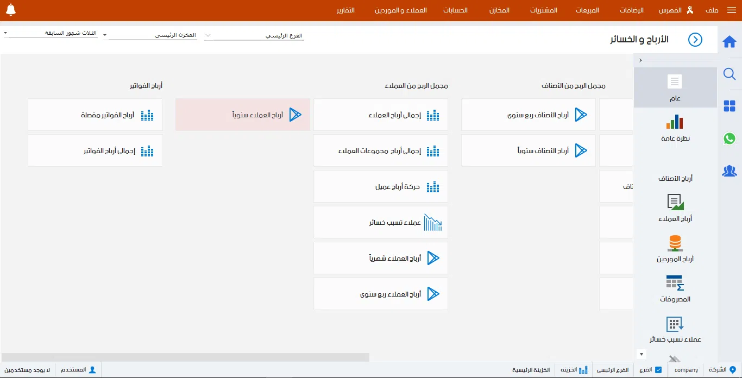Open أرباح الموردين section in the sidebar
742x378 pixels.
point(675,250)
